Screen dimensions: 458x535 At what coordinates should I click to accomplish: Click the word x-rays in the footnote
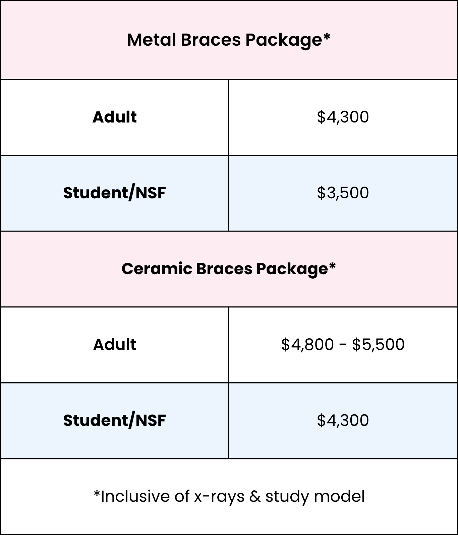(x=219, y=497)
